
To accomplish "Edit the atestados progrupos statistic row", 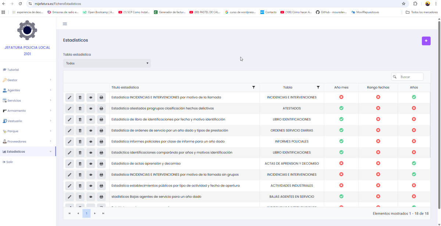I will [x=69, y=109].
